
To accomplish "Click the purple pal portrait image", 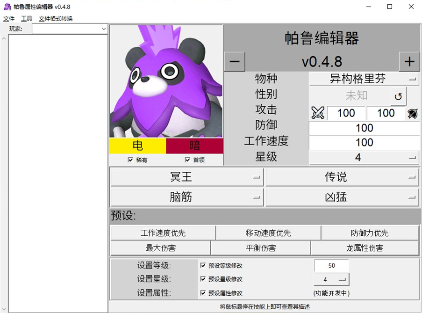I will [166, 81].
